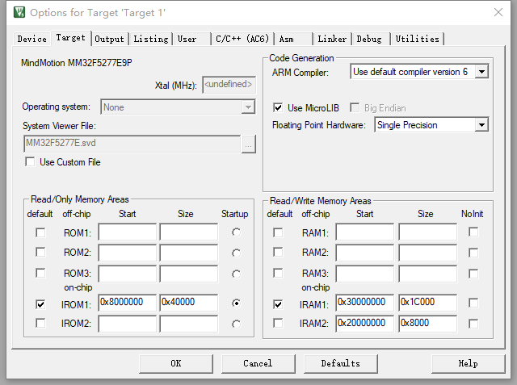This screenshot has width=517, height=385.
Task: Click the ROM1 Start address field
Action: (128, 232)
